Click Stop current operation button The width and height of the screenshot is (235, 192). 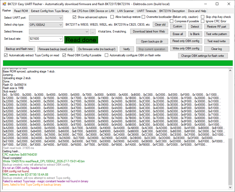tap(152, 49)
